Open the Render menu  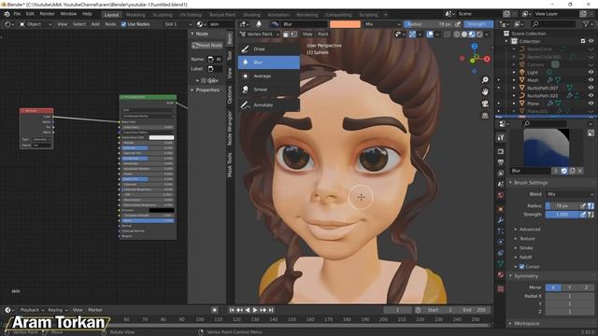pos(47,14)
